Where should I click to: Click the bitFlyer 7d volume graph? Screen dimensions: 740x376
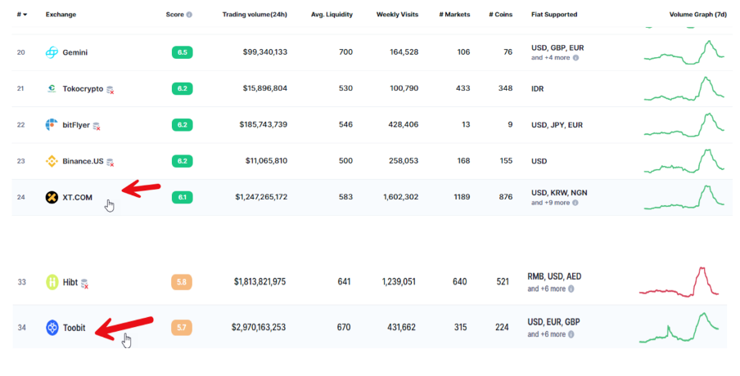pos(684,125)
